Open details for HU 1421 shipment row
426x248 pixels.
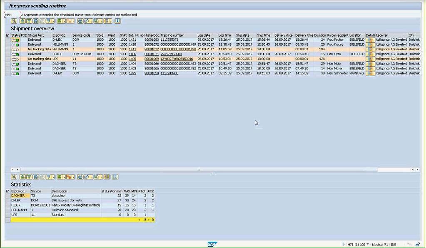pyautogui.click(x=370, y=40)
